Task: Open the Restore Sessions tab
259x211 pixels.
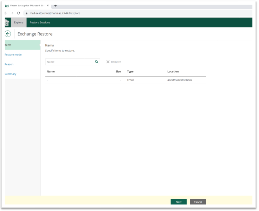Action: (x=40, y=23)
